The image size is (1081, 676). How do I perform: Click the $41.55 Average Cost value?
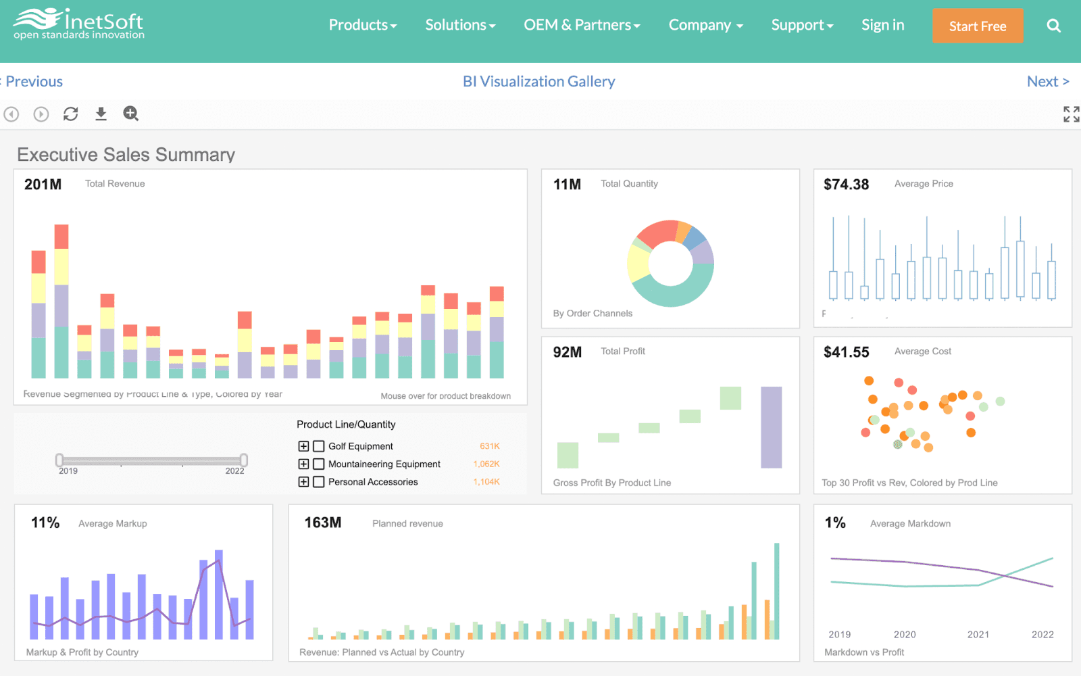(x=846, y=352)
